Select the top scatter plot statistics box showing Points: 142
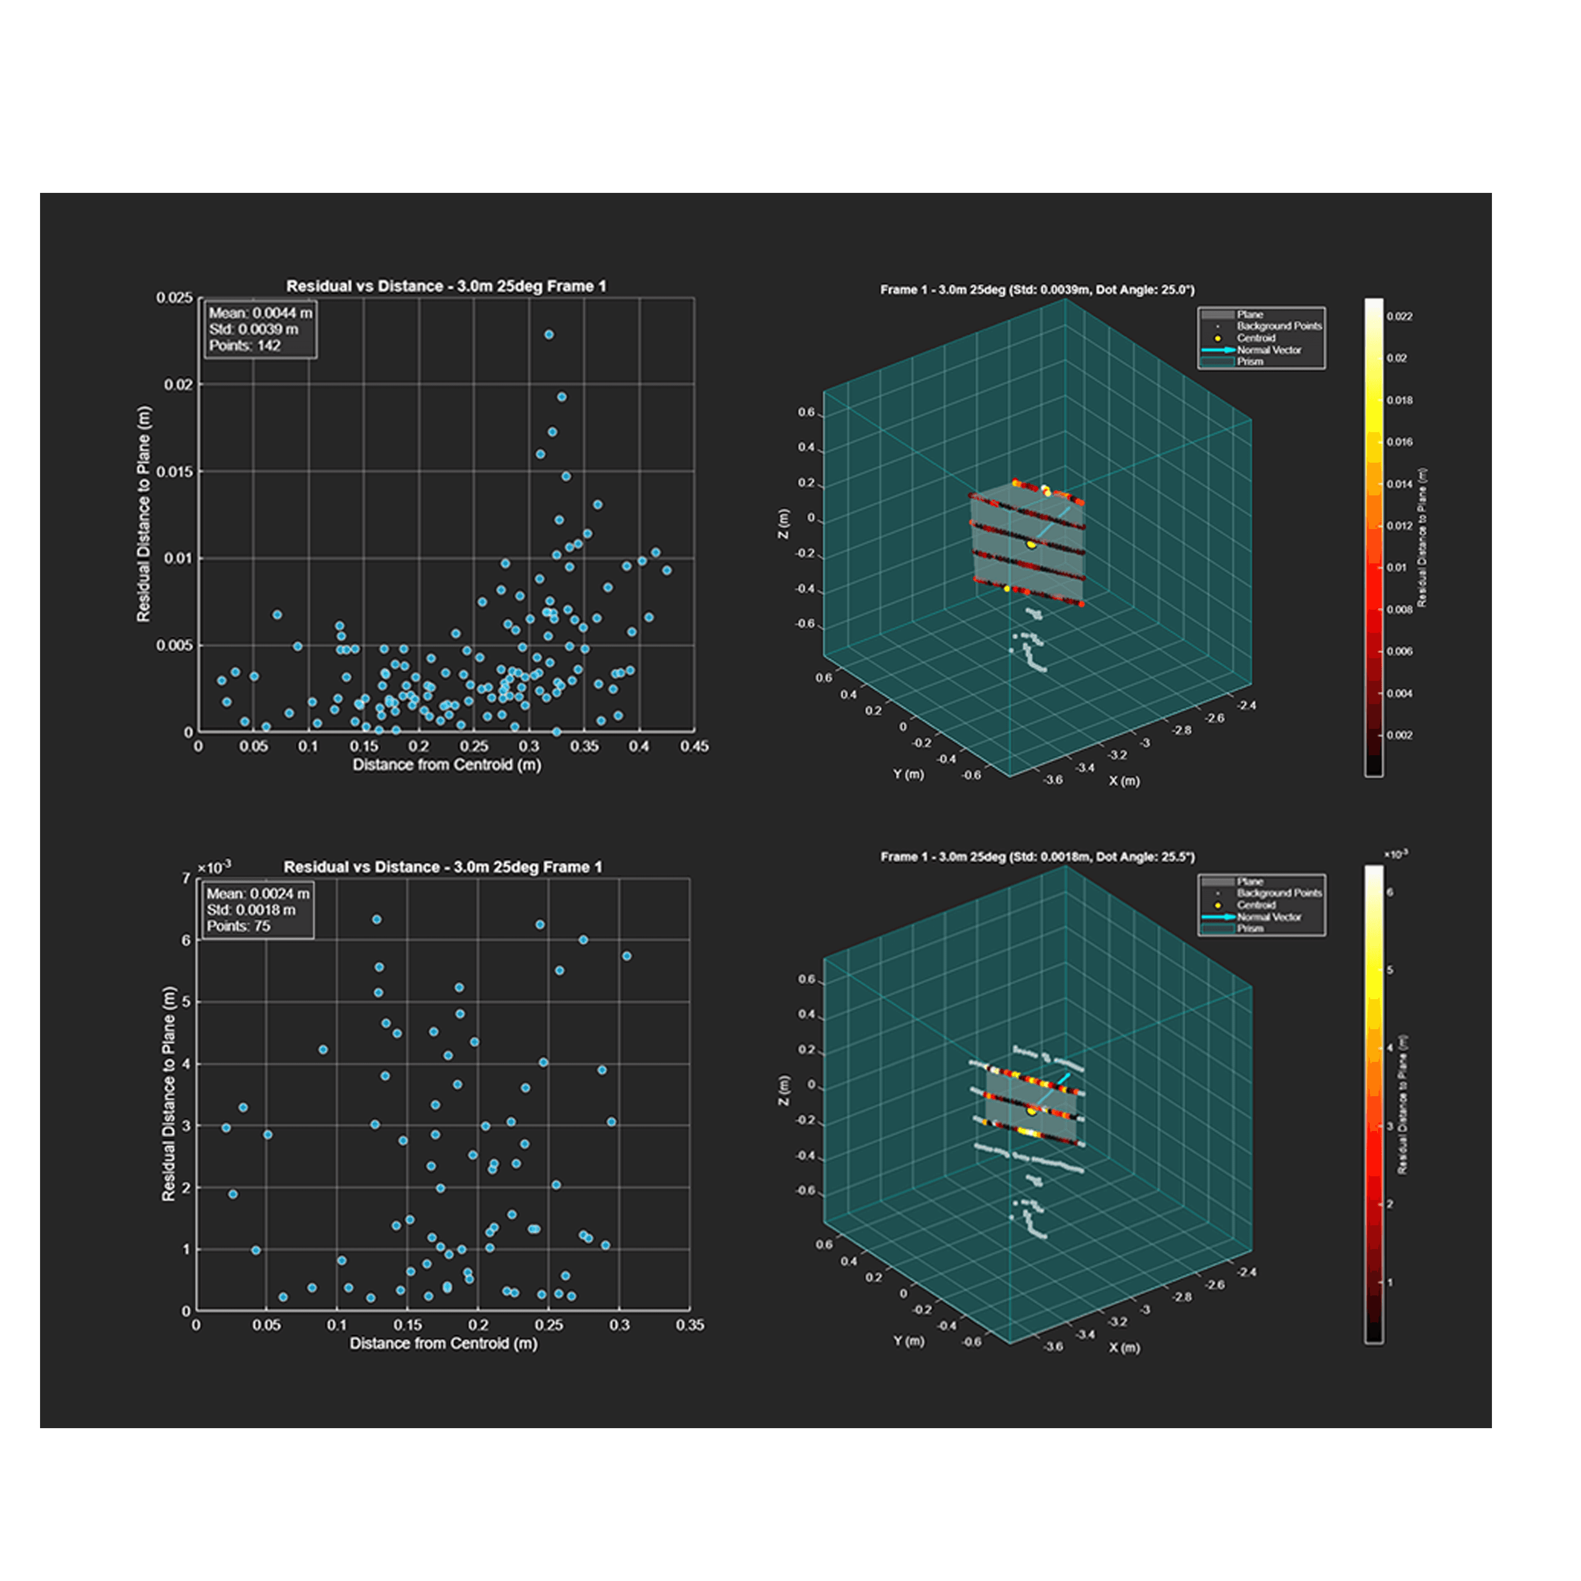 tap(259, 329)
